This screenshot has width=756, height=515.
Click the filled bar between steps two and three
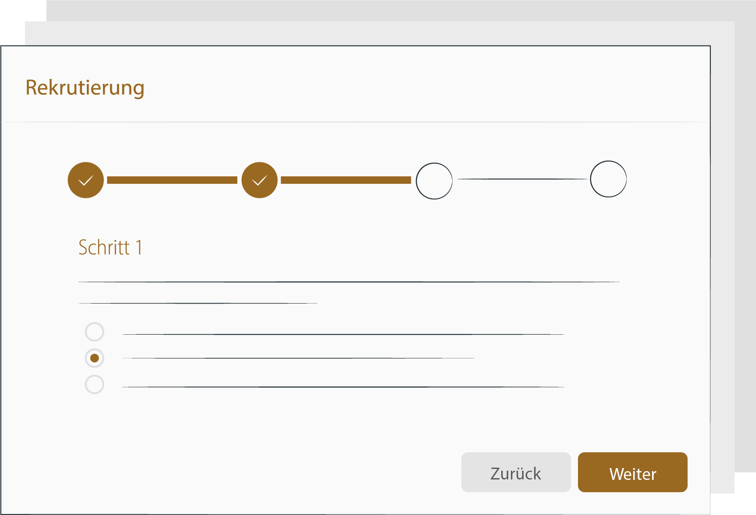pyautogui.click(x=346, y=180)
